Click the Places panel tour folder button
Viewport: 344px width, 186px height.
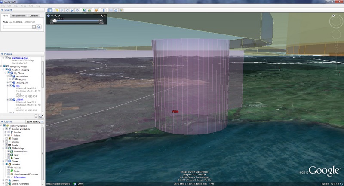(x=41, y=116)
